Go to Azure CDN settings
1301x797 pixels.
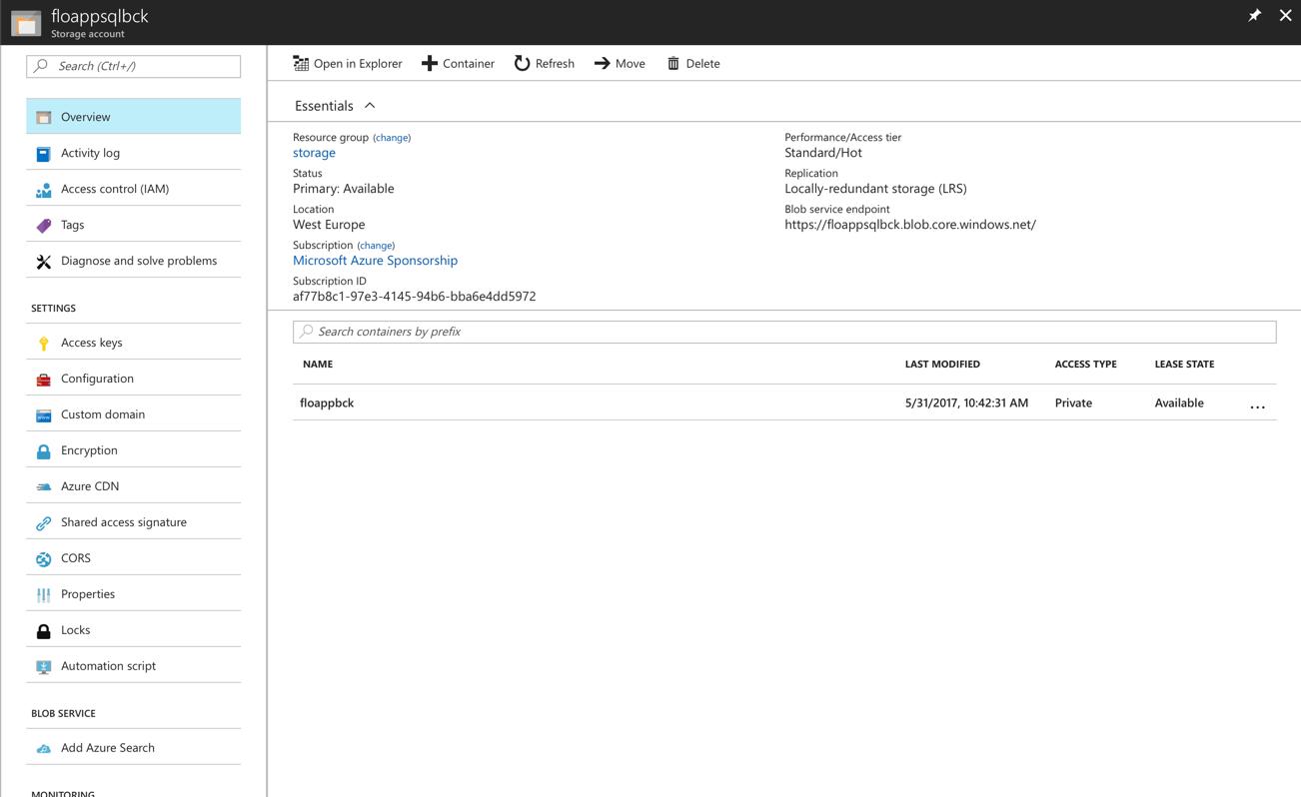[134, 486]
